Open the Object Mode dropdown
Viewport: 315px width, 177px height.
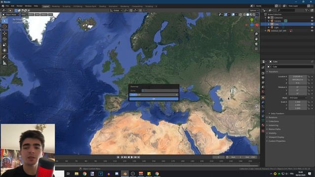coord(11,15)
